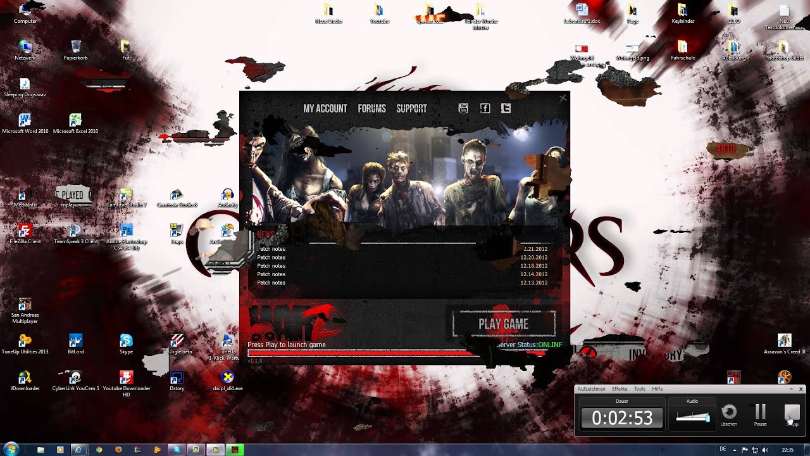Image resolution: width=810 pixels, height=456 pixels.
Task: Show hidden system tray icons
Action: pos(736,450)
